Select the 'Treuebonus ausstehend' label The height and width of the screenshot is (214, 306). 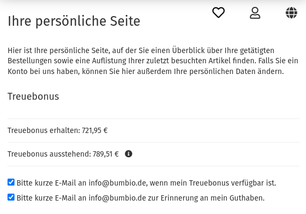tap(49, 154)
